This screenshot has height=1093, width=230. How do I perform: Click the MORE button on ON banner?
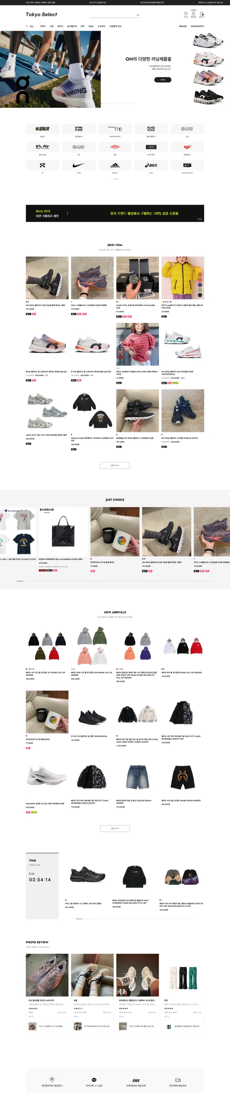point(163,80)
